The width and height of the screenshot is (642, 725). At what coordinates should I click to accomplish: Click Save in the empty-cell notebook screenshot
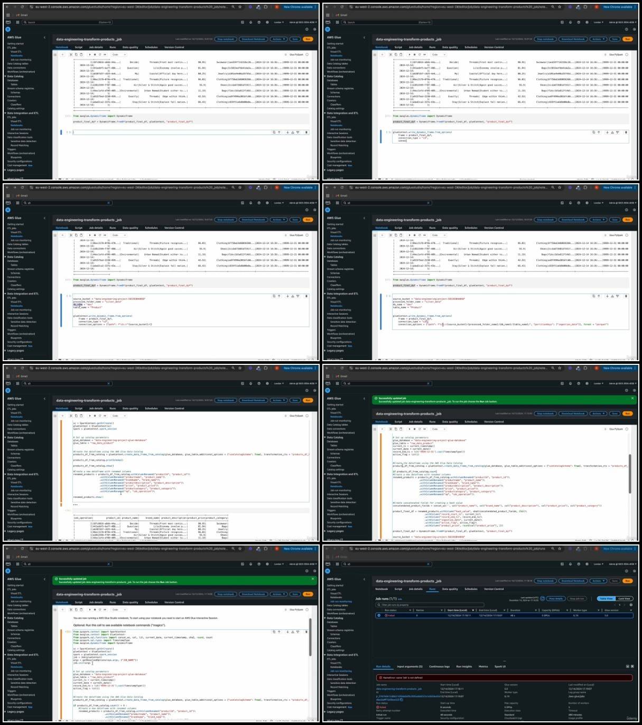(295, 39)
